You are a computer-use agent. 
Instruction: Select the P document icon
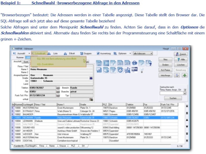point(142,63)
